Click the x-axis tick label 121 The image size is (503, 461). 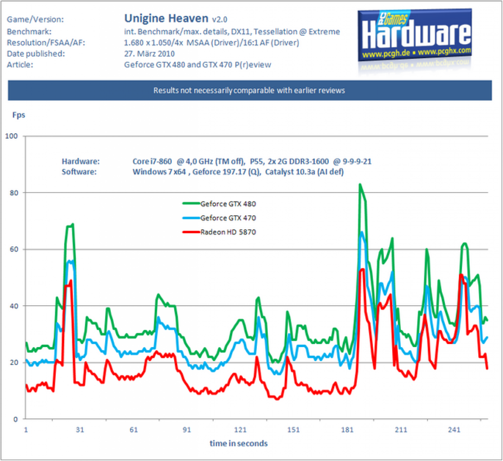pyautogui.click(x=240, y=429)
